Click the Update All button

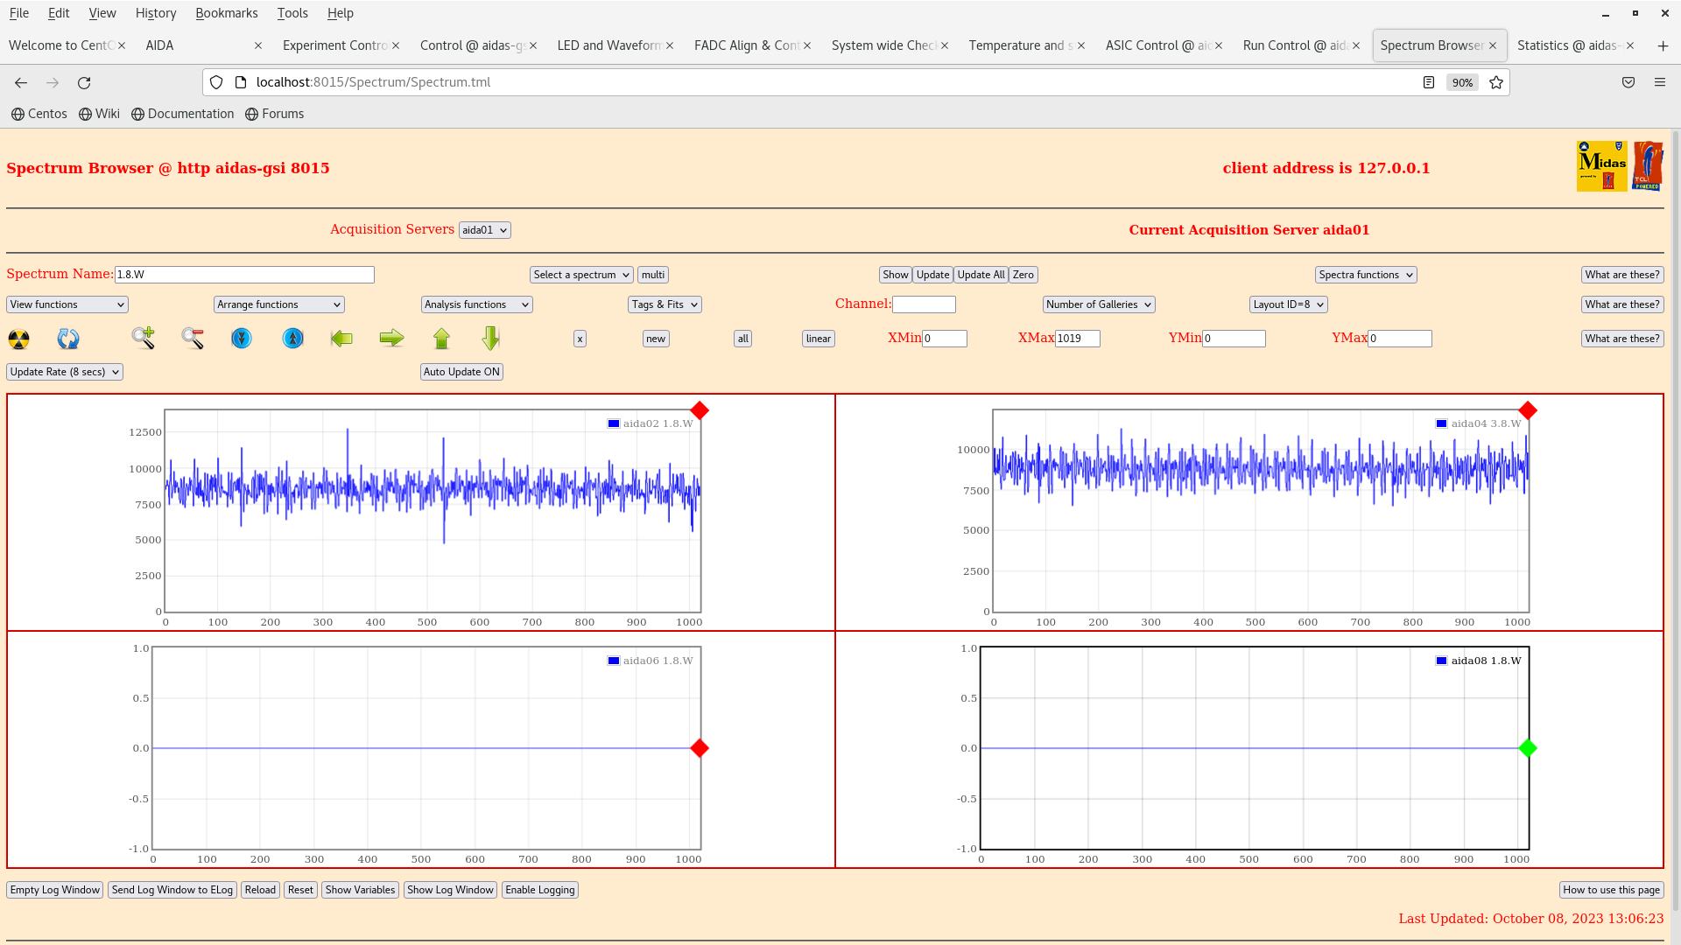981,275
